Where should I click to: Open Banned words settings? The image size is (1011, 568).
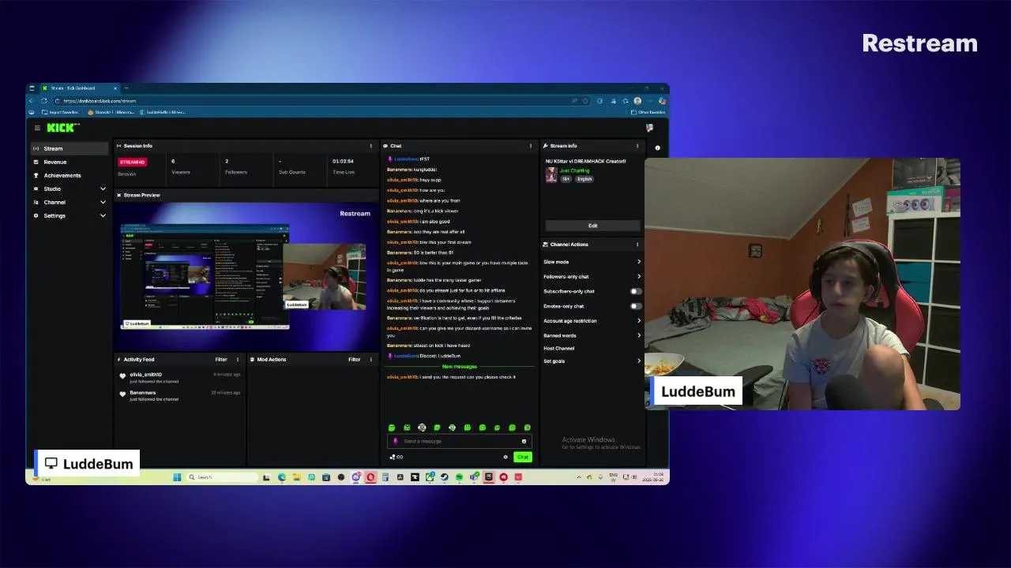(592, 335)
